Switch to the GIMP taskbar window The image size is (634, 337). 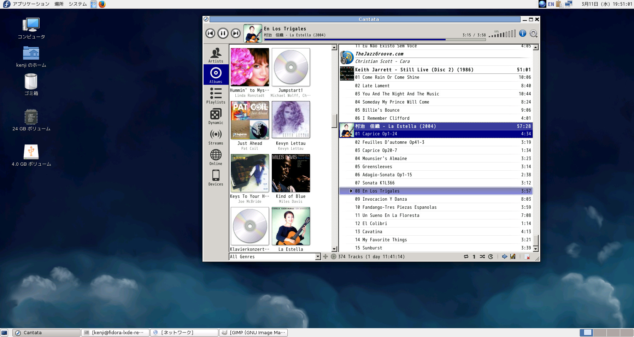pyautogui.click(x=253, y=332)
